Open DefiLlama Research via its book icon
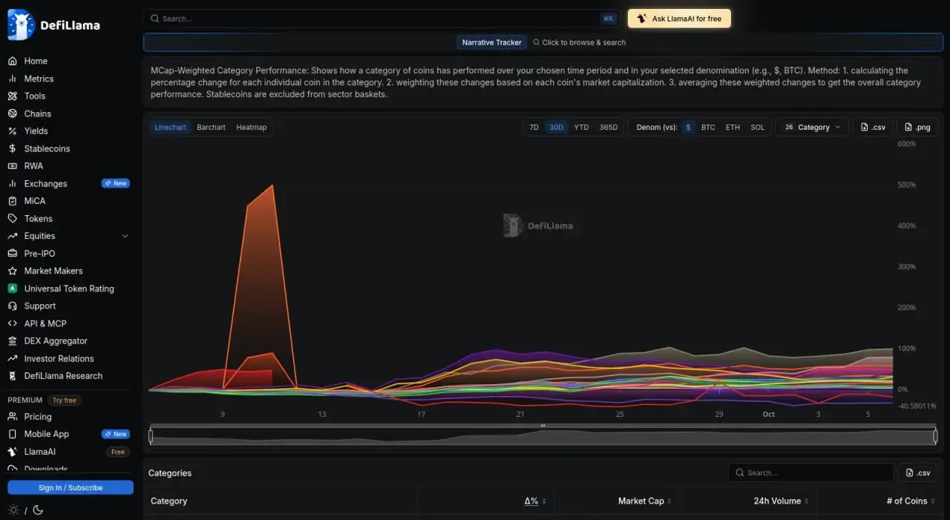Screen dimensions: 950x520 point(12,376)
